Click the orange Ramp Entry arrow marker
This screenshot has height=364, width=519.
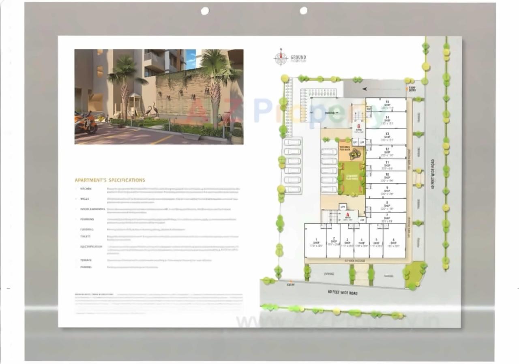point(407,88)
